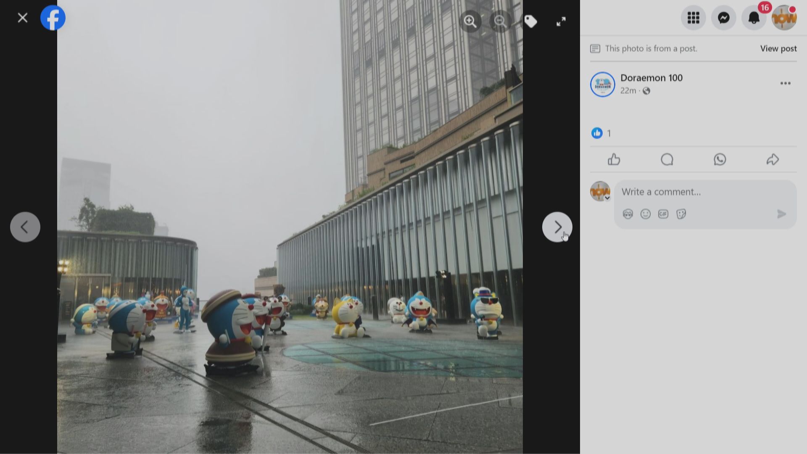
Task: Add a sticker to the comment
Action: [x=681, y=214]
